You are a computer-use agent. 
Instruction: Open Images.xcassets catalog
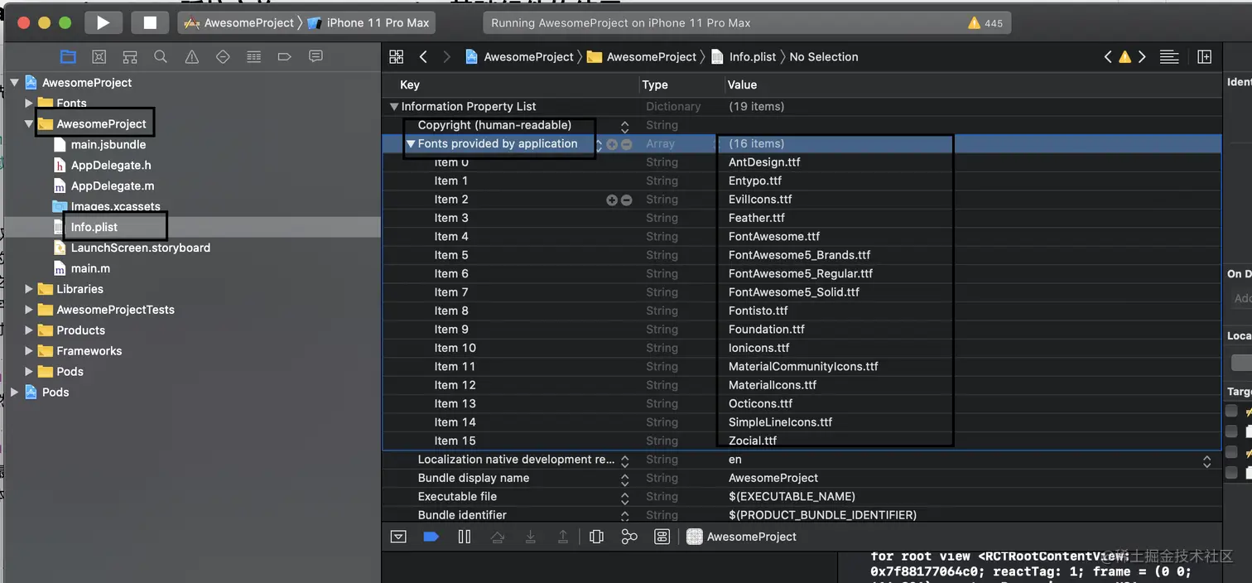pyautogui.click(x=116, y=207)
